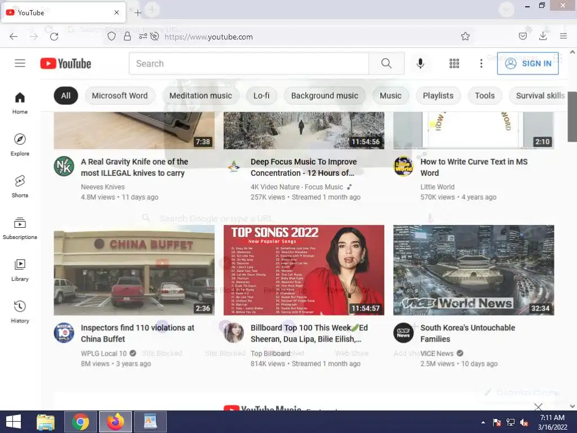Viewport: 577px width, 433px height.
Task: Reload the page
Action: 54,37
